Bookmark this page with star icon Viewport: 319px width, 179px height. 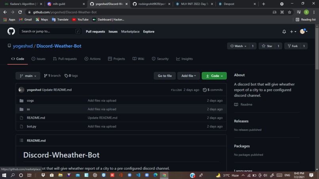click(x=289, y=12)
